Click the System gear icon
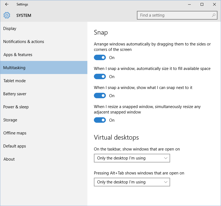The height and width of the screenshot is (206, 221). coord(7,15)
